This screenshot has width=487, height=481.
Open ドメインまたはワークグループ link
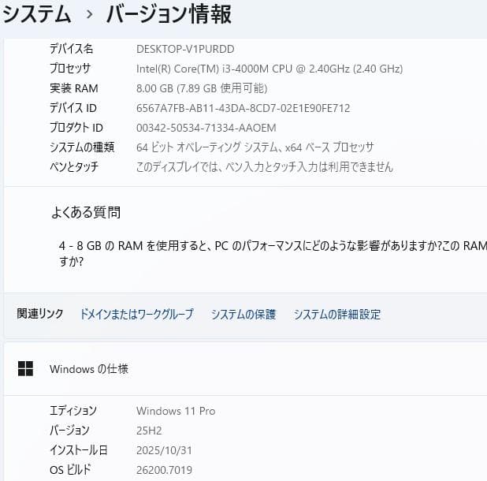(136, 314)
